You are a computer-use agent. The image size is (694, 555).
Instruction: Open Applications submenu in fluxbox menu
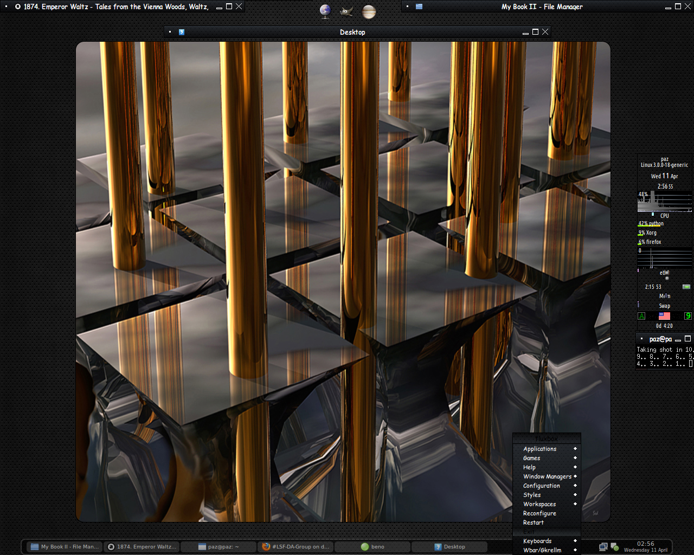(547, 449)
